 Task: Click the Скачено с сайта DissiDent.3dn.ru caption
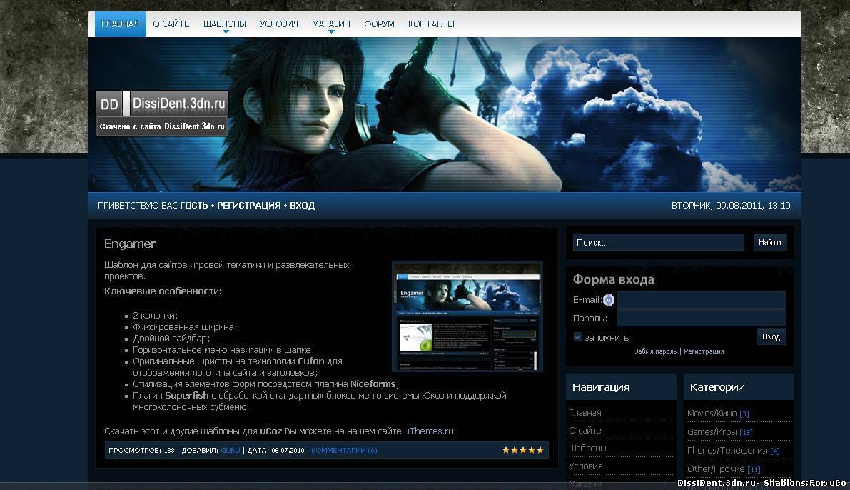click(x=162, y=126)
